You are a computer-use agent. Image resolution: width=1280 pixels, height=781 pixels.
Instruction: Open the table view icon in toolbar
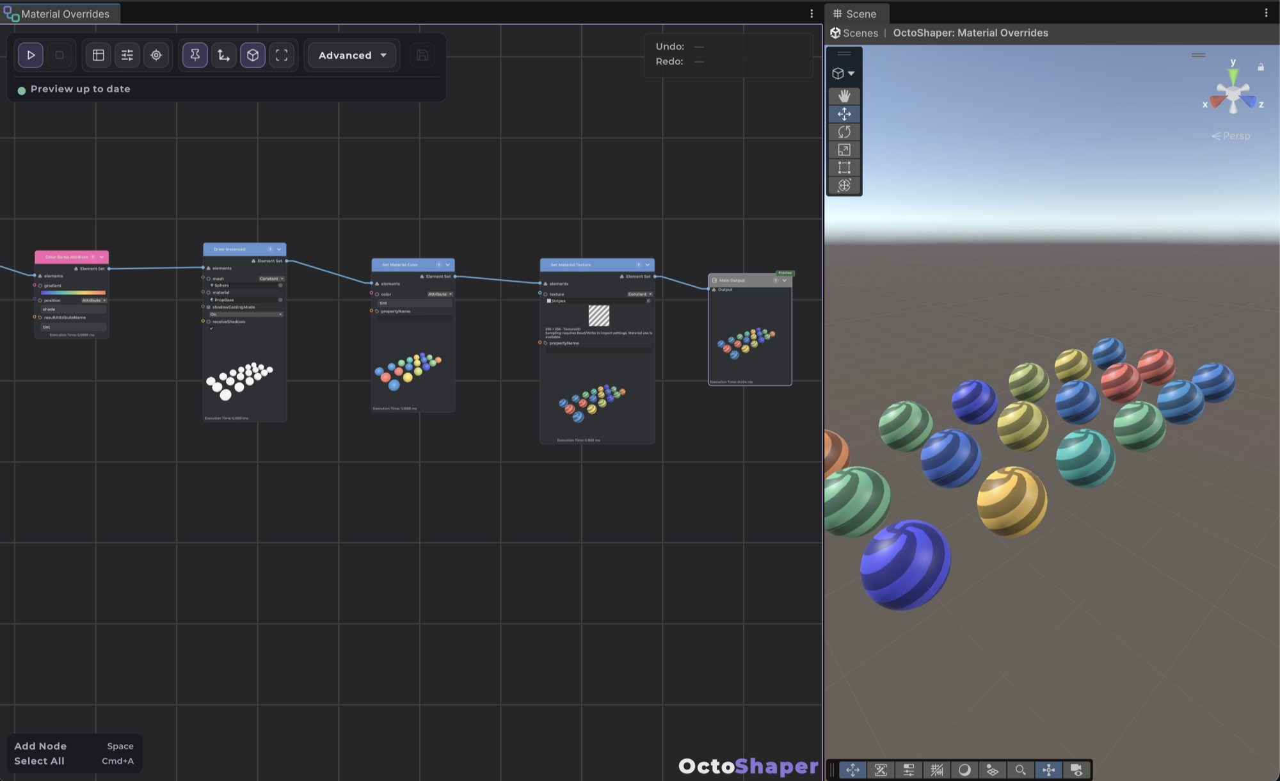pyautogui.click(x=99, y=55)
